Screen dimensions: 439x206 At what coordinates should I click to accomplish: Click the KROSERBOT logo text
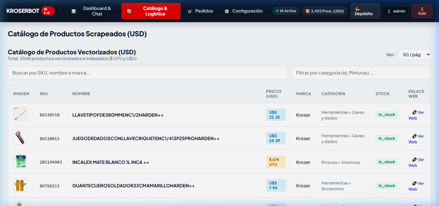coord(23,11)
